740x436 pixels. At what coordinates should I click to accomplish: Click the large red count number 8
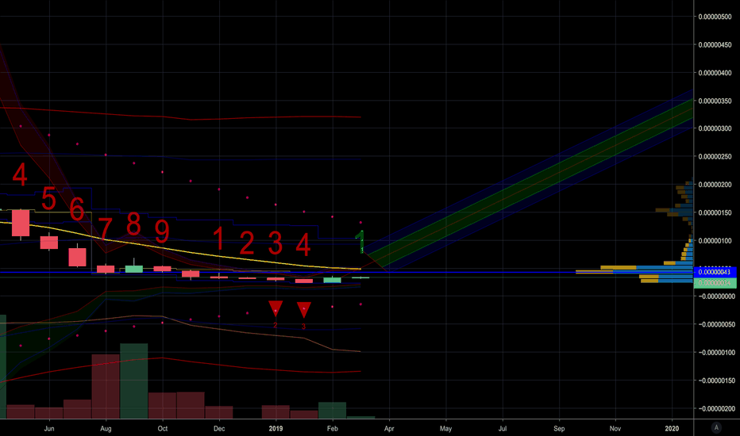133,224
